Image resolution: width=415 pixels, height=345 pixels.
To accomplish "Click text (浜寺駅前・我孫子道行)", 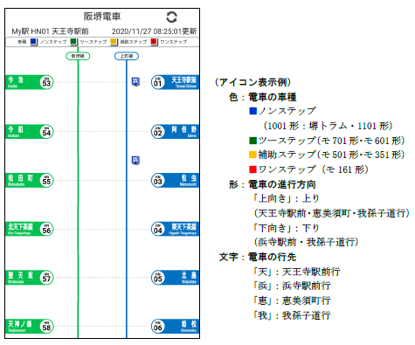I will pos(306,242).
